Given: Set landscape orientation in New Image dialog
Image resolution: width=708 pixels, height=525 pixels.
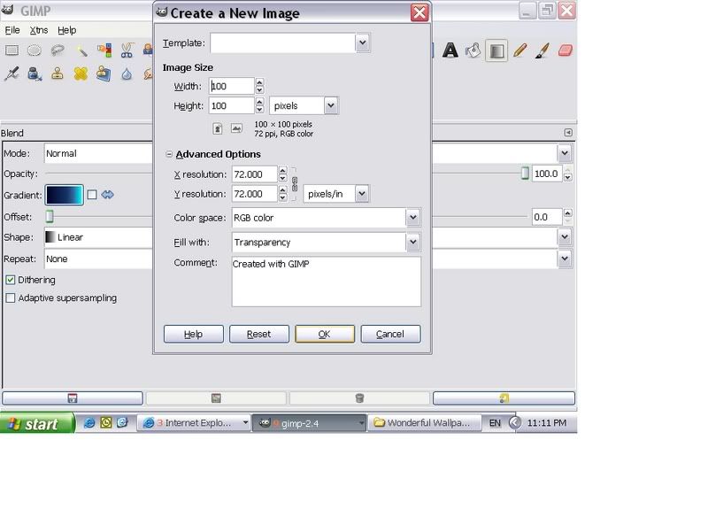Looking at the screenshot, I should [236, 128].
